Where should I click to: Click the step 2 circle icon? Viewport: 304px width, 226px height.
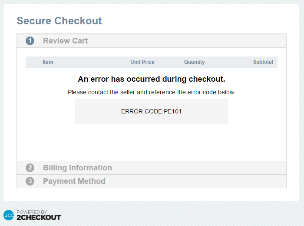pos(30,168)
